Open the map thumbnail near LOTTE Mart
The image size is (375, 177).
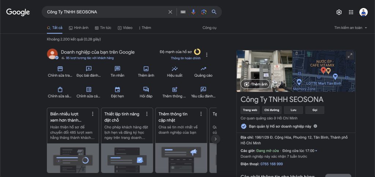(324, 71)
